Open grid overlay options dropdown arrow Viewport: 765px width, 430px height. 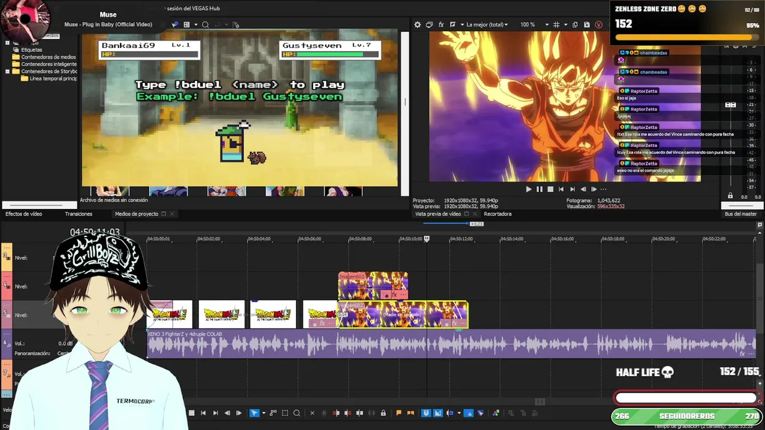(566, 24)
